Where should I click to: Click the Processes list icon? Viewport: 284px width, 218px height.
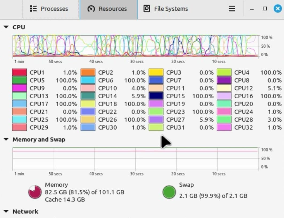pos(33,9)
